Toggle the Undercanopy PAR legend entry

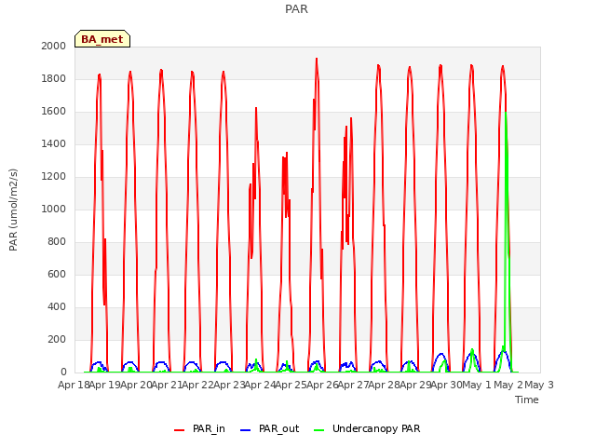(367, 428)
